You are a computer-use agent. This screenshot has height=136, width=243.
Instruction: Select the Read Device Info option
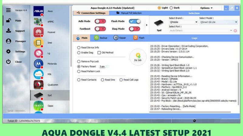[x=79, y=48]
